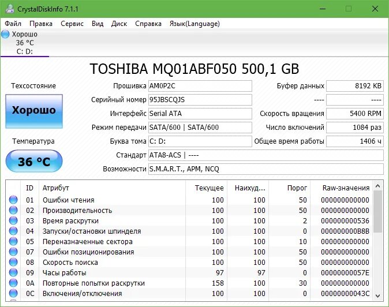Click the status orb for attribute 03 Время раскрутки

13,220
